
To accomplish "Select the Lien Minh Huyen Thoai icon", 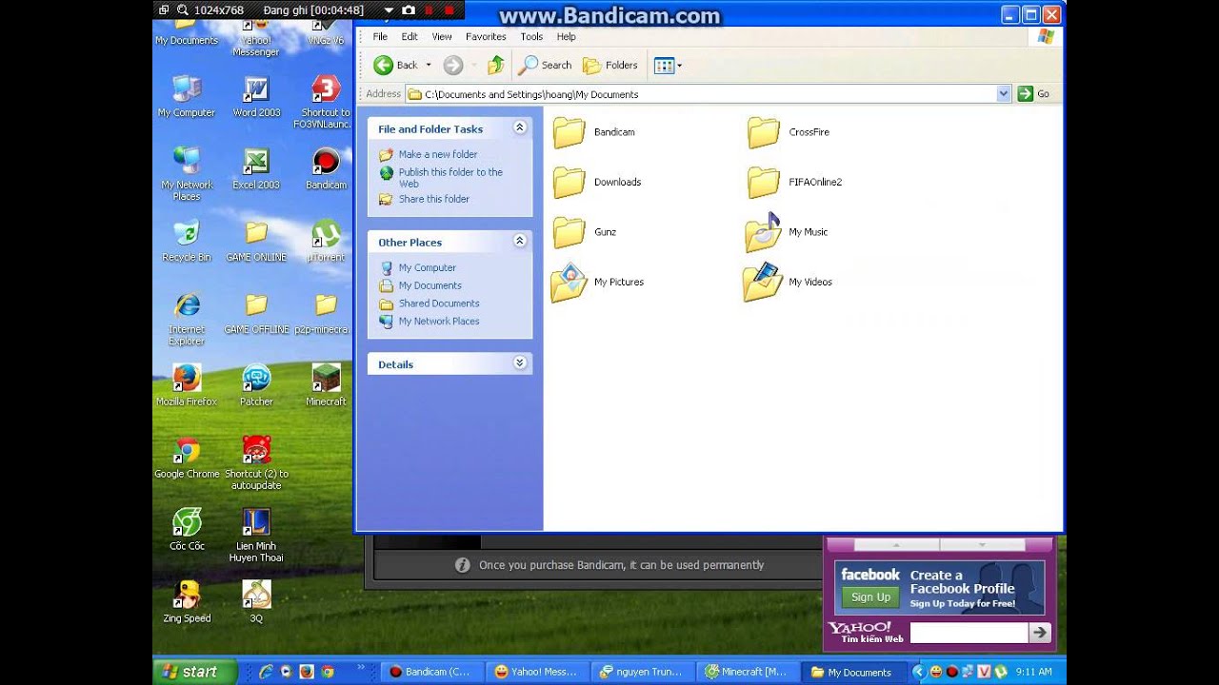I will pyautogui.click(x=256, y=536).
